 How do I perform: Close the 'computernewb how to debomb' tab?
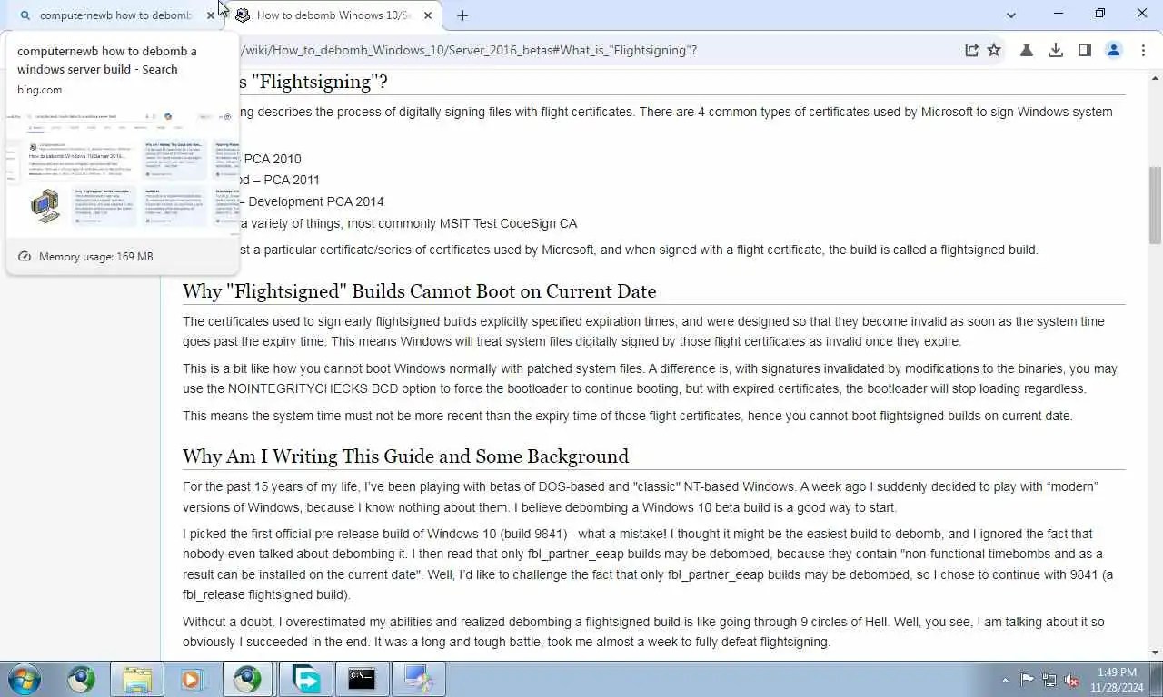tap(211, 15)
